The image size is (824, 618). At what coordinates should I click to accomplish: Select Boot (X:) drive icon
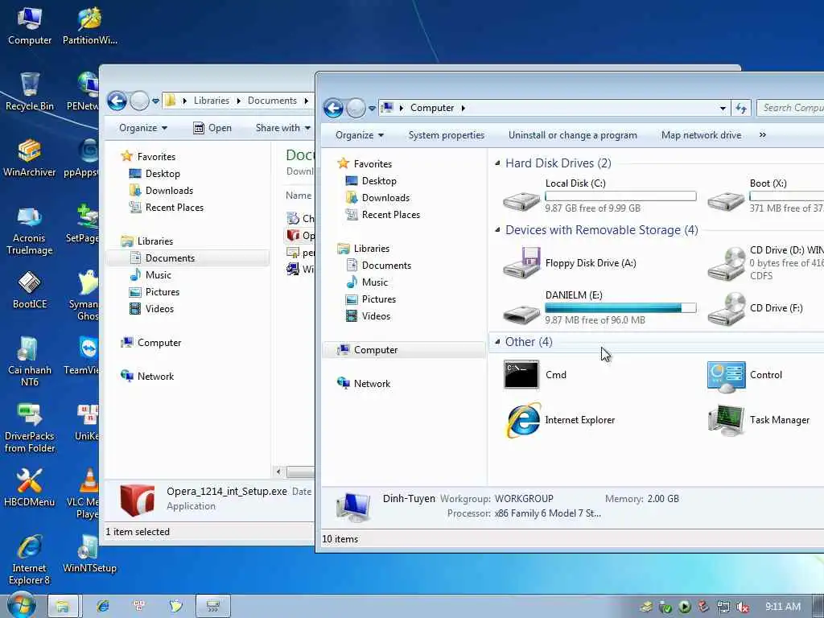(x=727, y=200)
